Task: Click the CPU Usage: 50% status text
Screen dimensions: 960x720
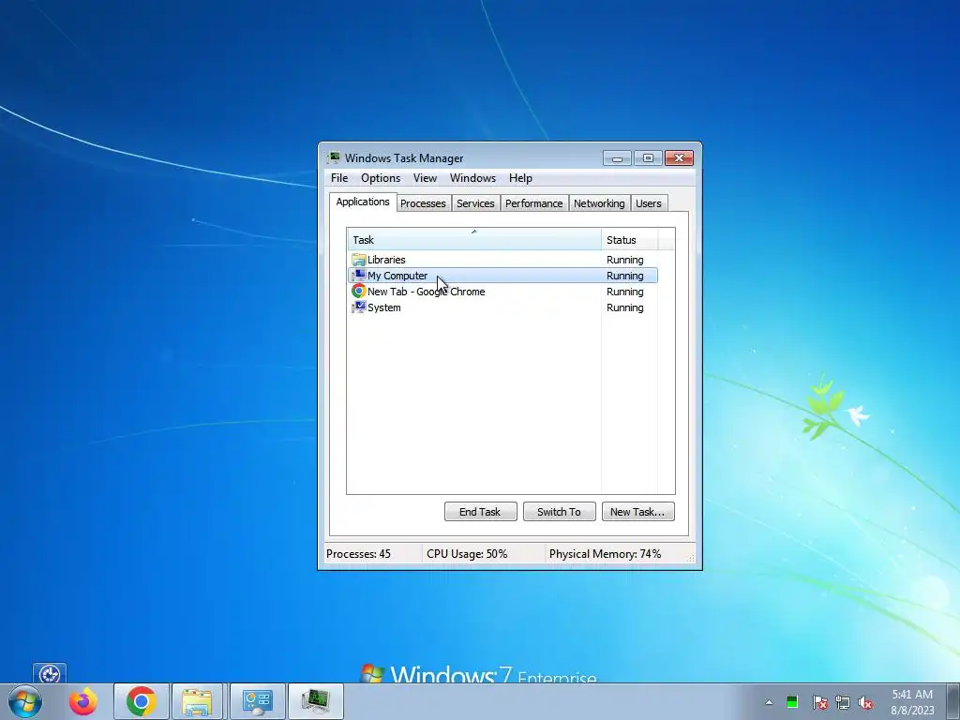Action: (x=467, y=554)
